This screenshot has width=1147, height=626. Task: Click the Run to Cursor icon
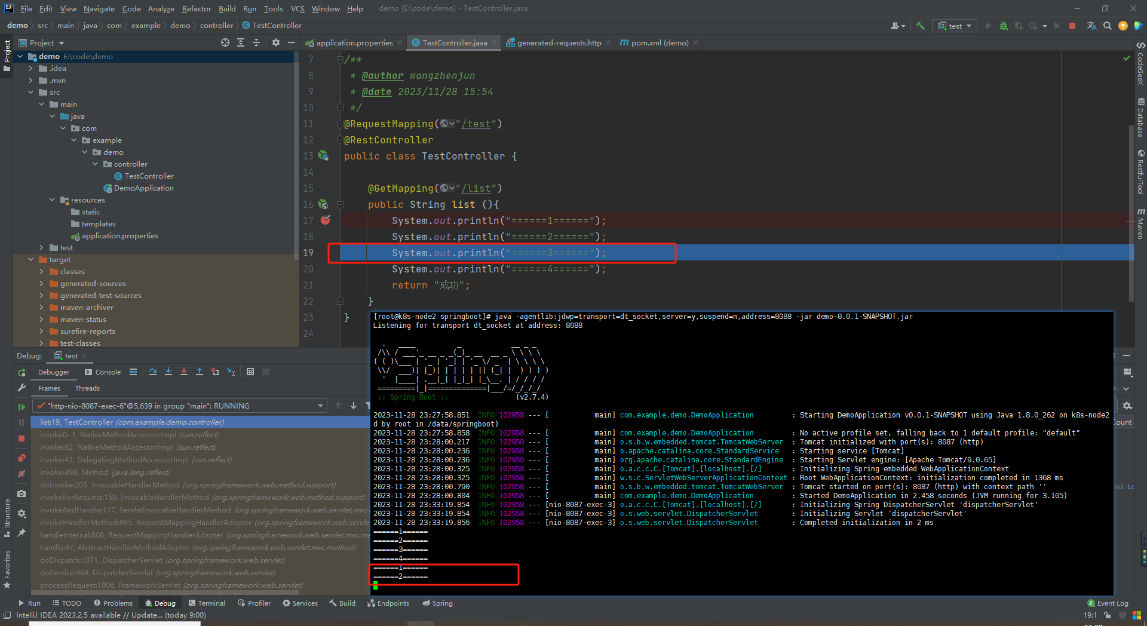pyautogui.click(x=231, y=372)
